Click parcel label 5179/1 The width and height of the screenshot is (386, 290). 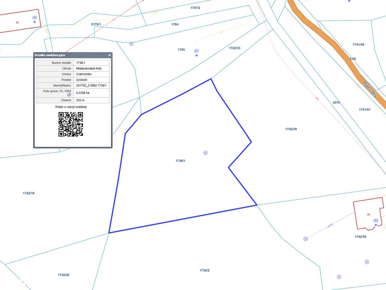pos(96,24)
